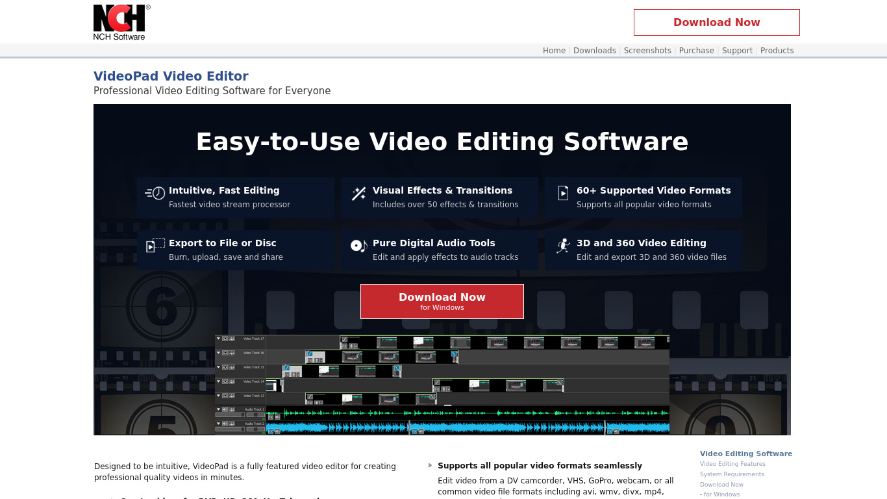Click 'Edit and export 3D and 360 video files' text
Viewport: 887px width, 499px height.
coord(651,257)
